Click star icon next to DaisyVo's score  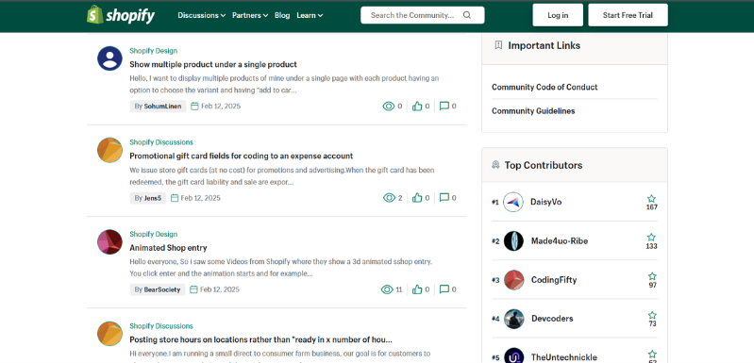(x=651, y=199)
